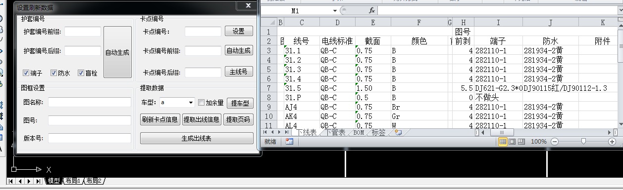
Task: Select column header C in Excel
Action: pos(302,22)
